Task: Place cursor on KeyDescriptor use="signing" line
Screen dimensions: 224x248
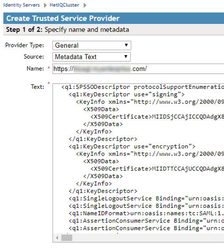Action: click(127, 94)
